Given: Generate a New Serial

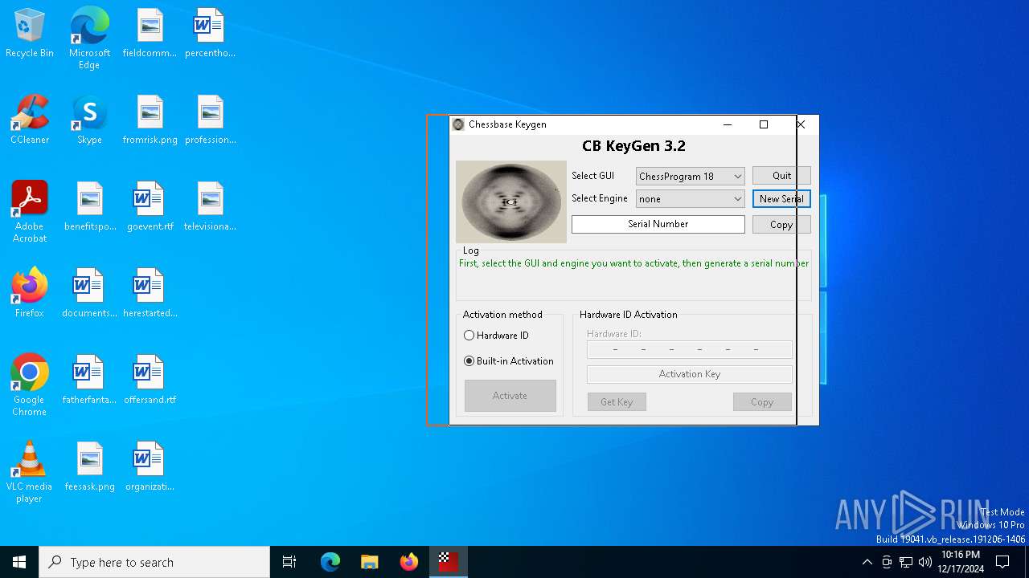Looking at the screenshot, I should pos(781,198).
